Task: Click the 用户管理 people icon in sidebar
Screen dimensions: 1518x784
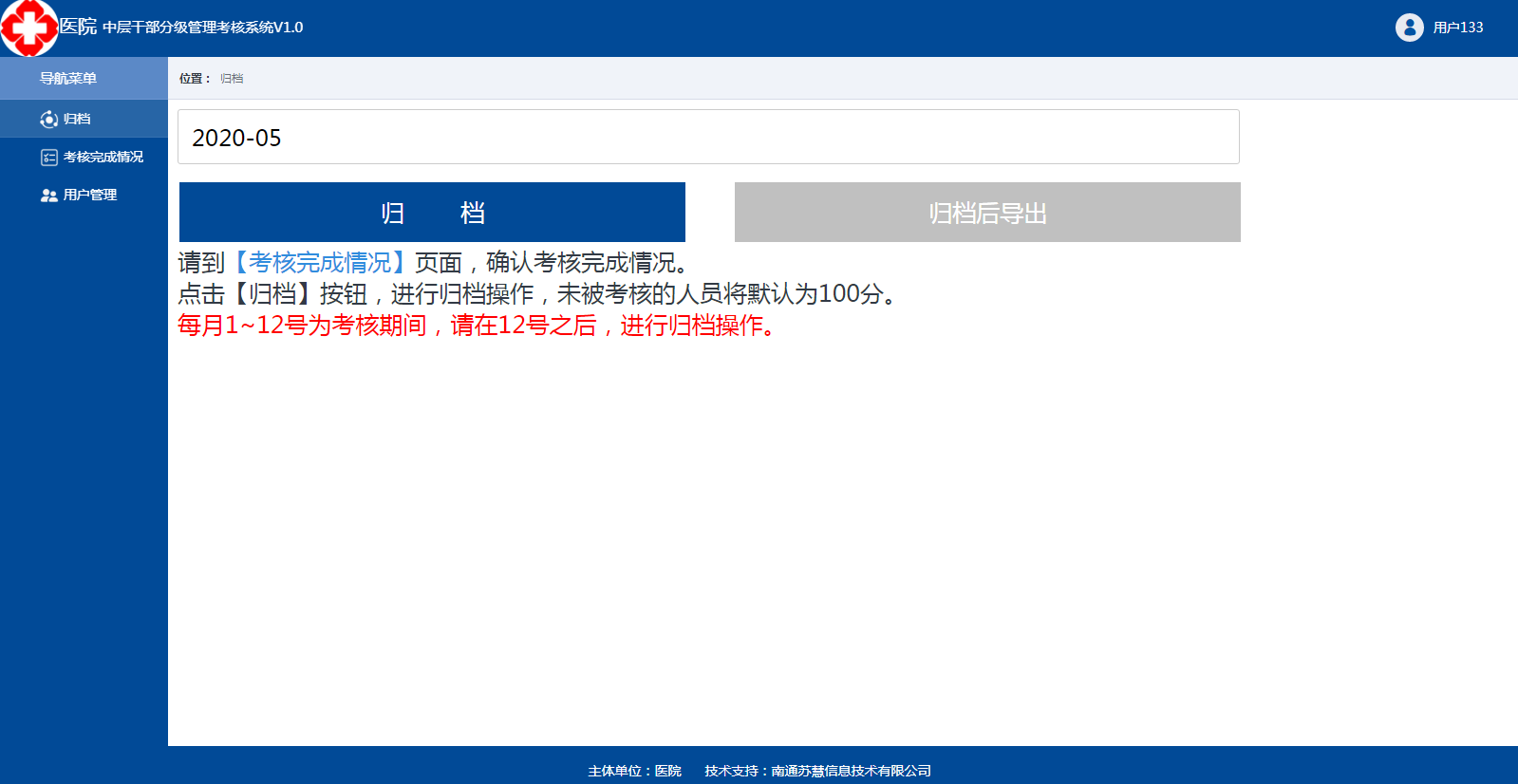Action: coord(49,196)
